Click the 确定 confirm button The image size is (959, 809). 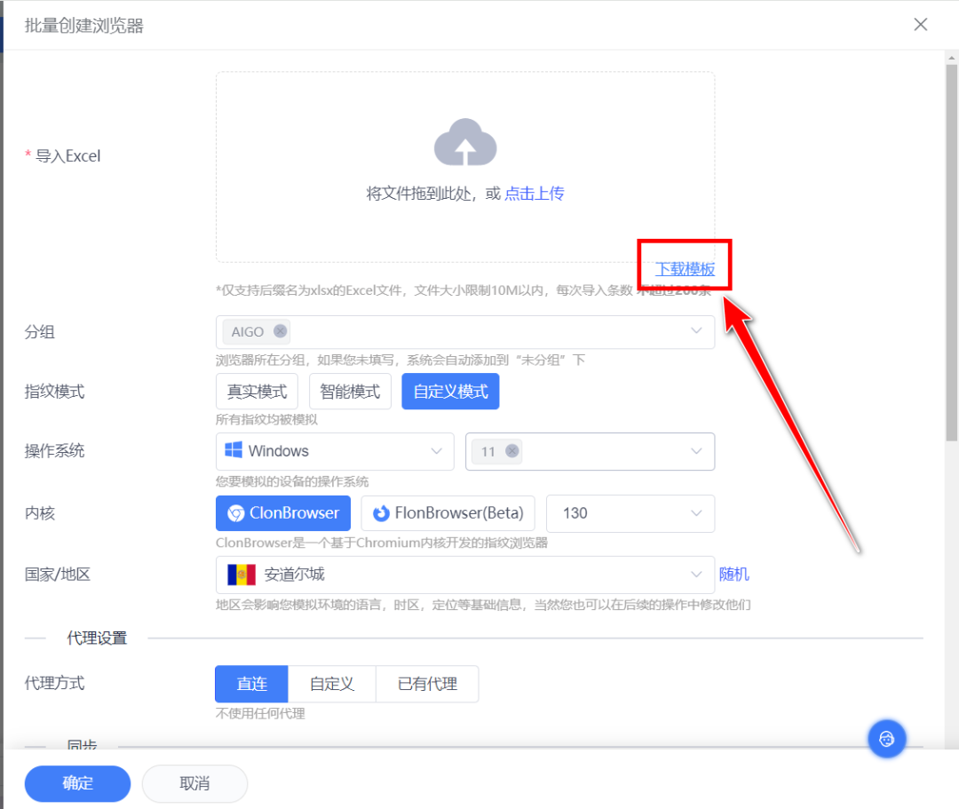coord(77,783)
